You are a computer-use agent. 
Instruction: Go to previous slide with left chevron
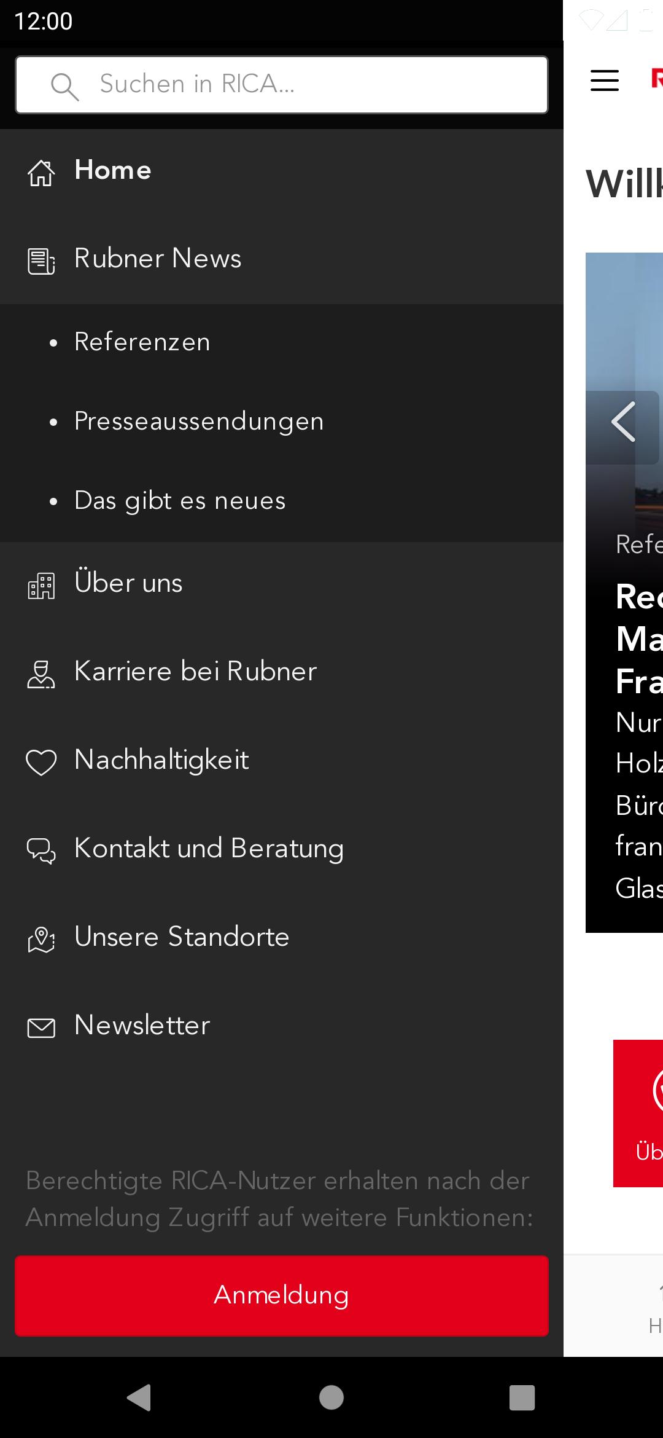pyautogui.click(x=623, y=422)
